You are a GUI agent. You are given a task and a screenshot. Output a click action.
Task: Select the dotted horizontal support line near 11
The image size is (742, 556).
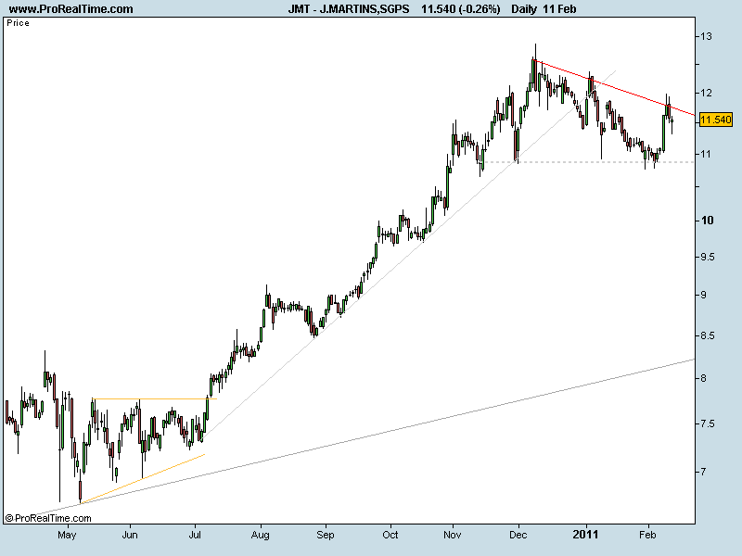pyautogui.click(x=587, y=162)
